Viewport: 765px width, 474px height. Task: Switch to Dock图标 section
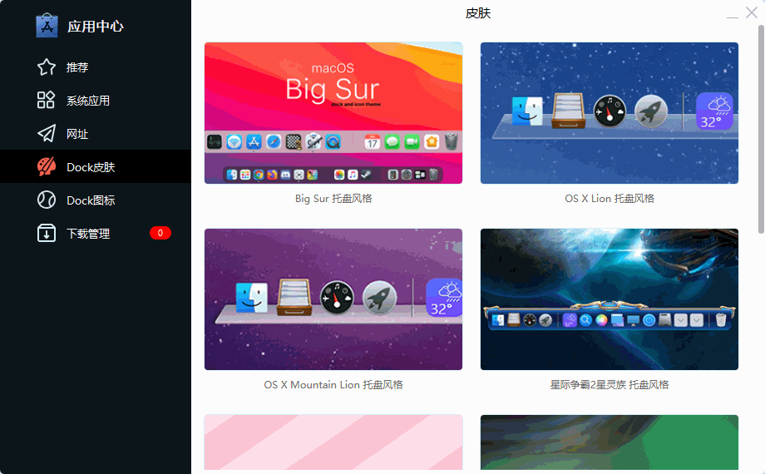tap(96, 200)
